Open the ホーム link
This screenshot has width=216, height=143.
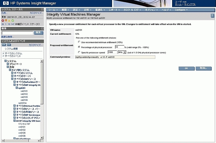click(178, 4)
